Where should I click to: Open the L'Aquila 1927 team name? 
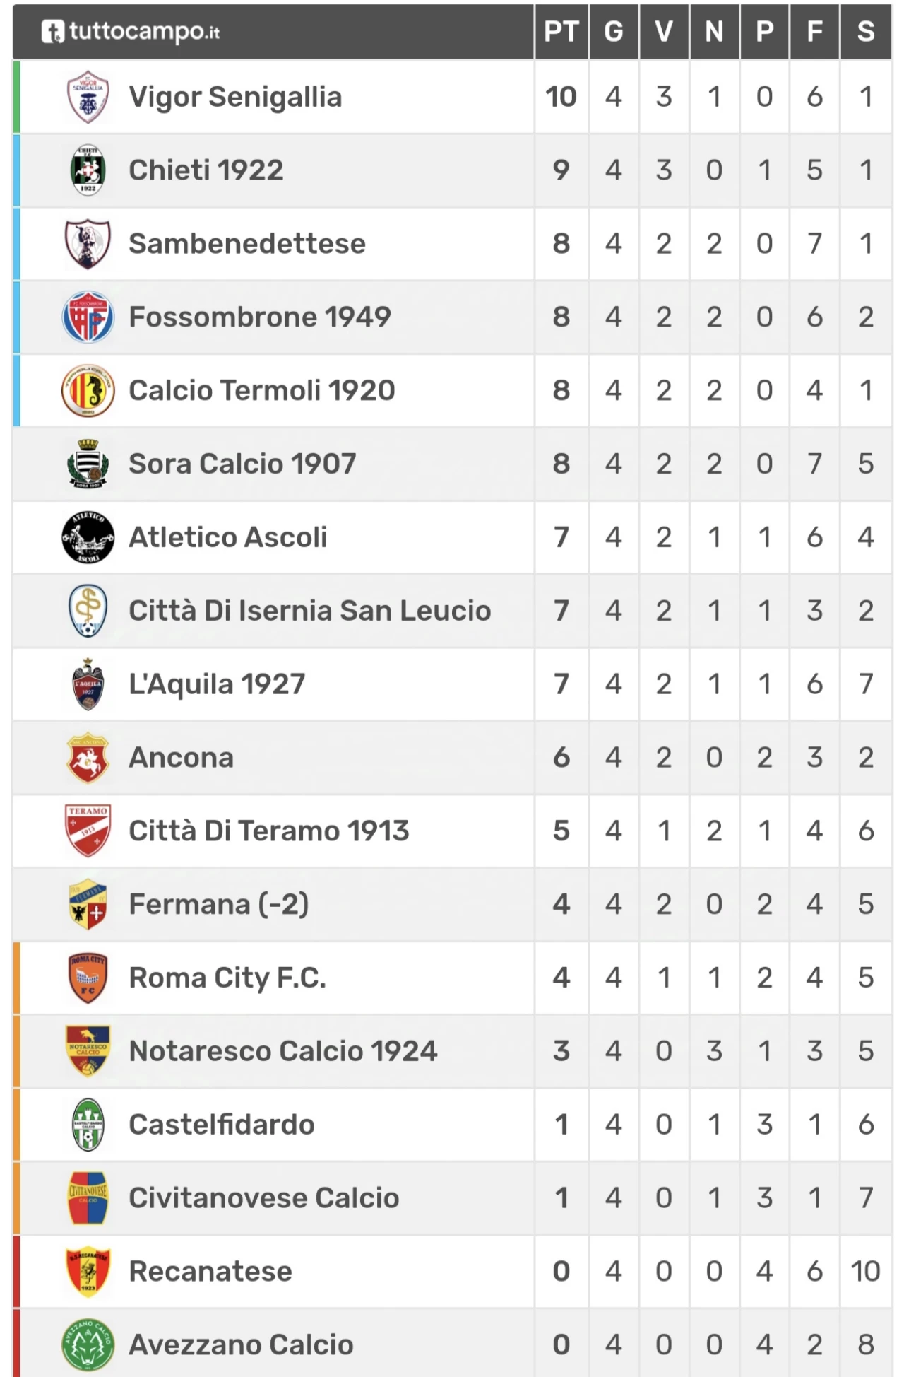click(217, 684)
